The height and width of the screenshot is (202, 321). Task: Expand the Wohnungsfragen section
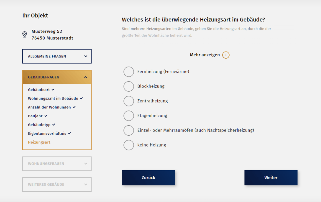(57, 164)
